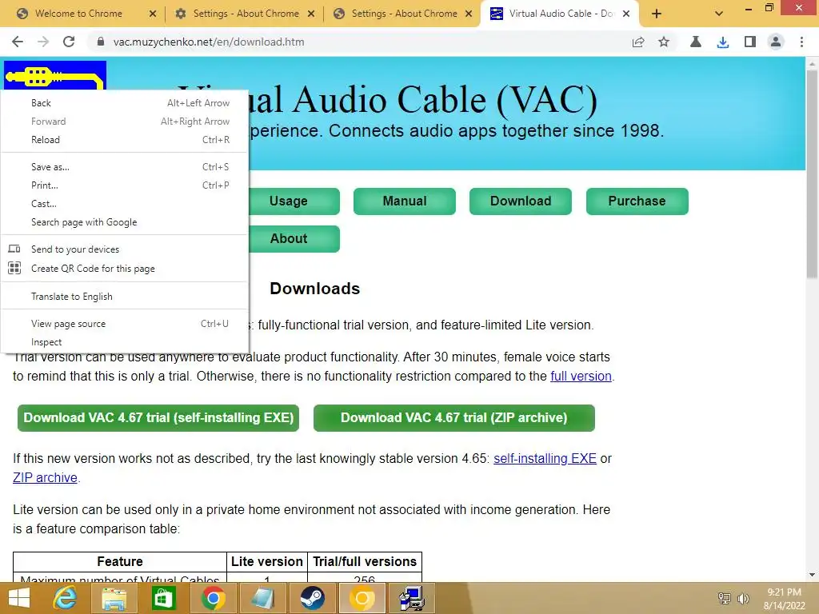
Task: Click the Lite version table header
Action: 267,562
